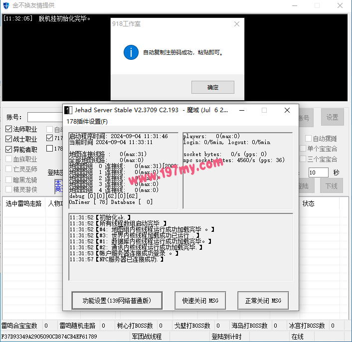The width and height of the screenshot is (352, 342).
Task: Click the 确定 button in the dialog
Action: 212,87
